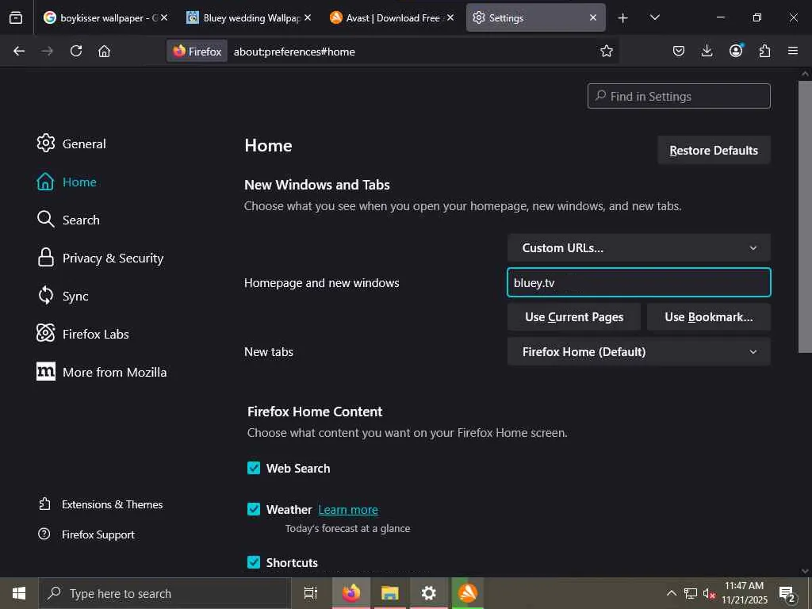This screenshot has width=812, height=609.
Task: Open Task View on the taskbar
Action: [x=310, y=593]
